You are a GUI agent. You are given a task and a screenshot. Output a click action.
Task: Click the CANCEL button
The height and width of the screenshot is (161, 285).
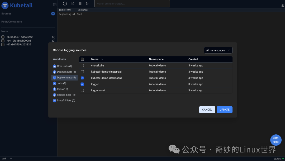click(207, 110)
